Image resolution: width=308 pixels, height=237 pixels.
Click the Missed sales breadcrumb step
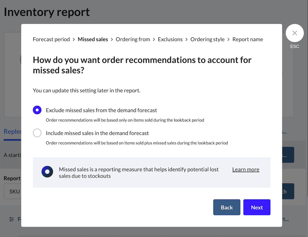coord(93,39)
